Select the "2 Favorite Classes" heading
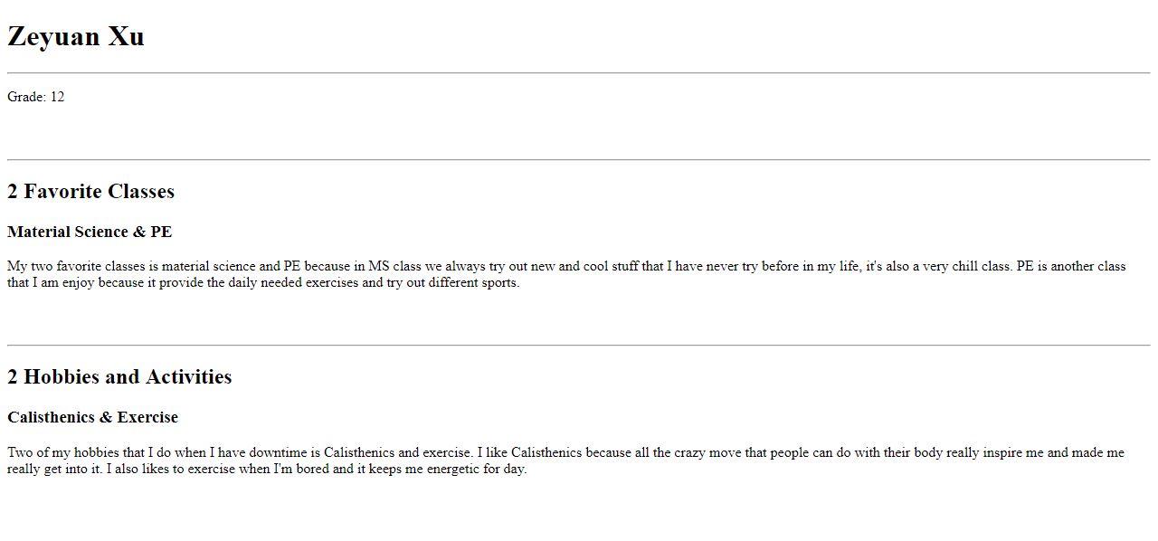Viewport: 1158px width, 541px height. tap(90, 192)
